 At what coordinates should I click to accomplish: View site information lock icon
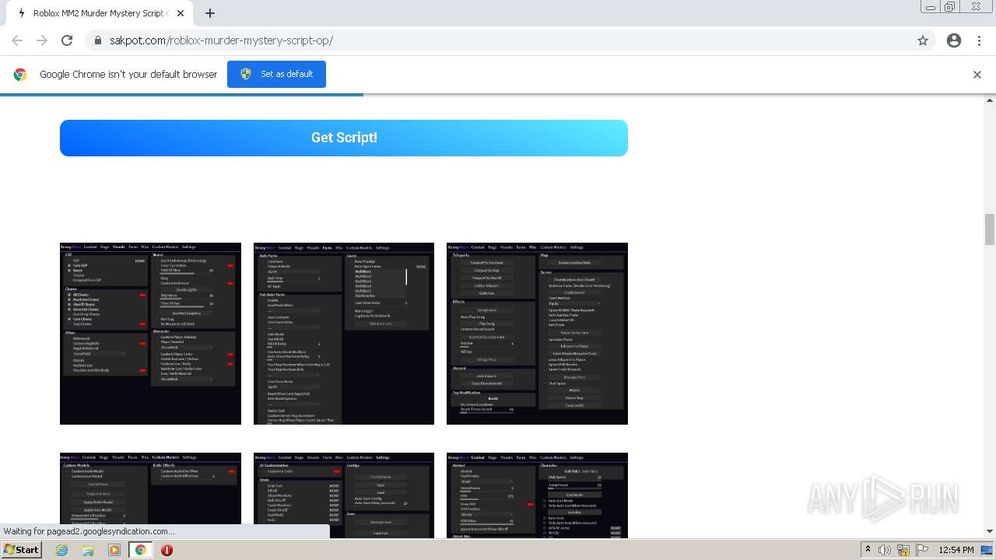click(98, 40)
